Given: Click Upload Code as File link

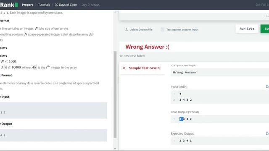Looking at the screenshot, I should [x=141, y=29].
